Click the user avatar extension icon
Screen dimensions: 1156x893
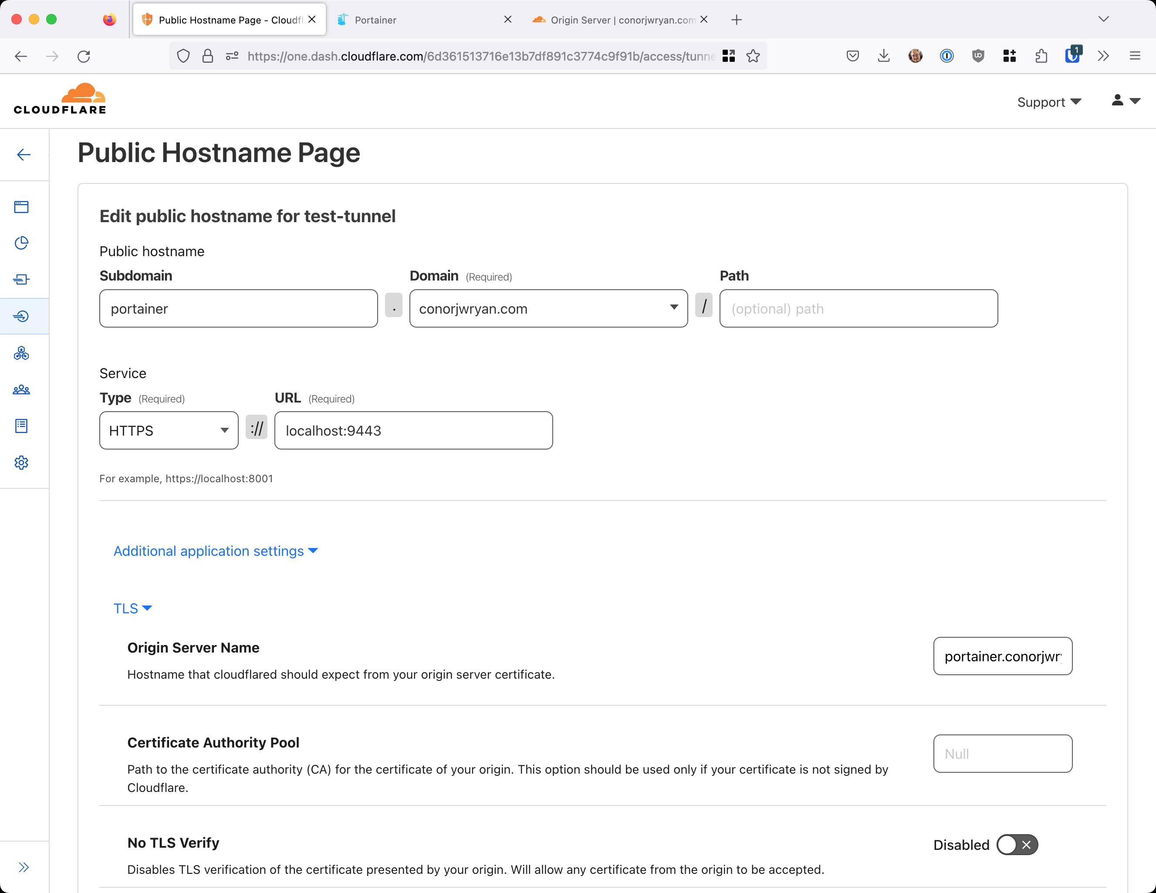915,56
